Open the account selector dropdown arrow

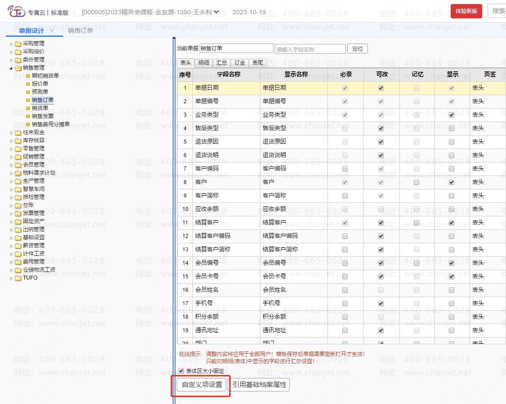[216, 12]
